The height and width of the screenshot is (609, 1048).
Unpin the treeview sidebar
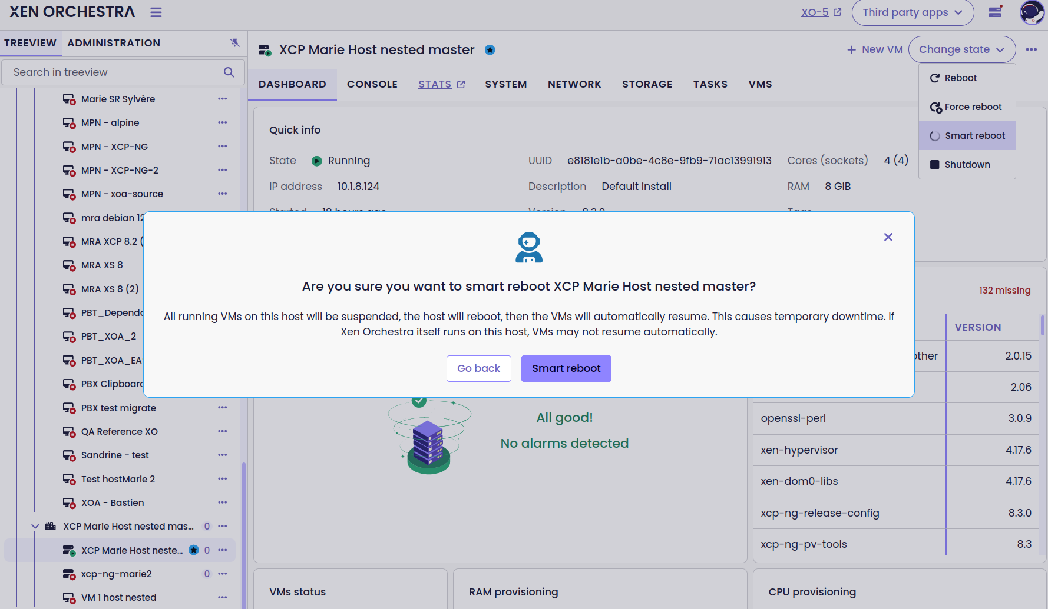(234, 42)
